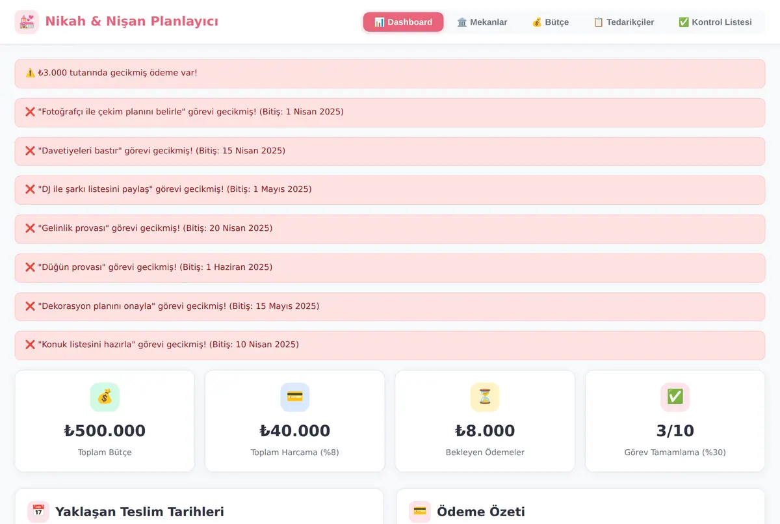Click the "Düğün provası" overdue alert text
This screenshot has height=524, width=780.
(155, 267)
